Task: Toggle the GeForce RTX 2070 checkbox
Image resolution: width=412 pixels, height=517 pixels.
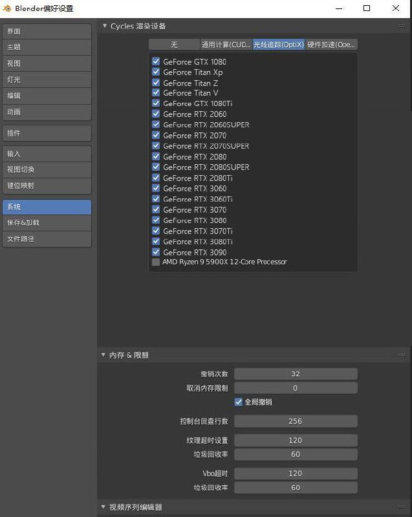Action: coord(156,135)
